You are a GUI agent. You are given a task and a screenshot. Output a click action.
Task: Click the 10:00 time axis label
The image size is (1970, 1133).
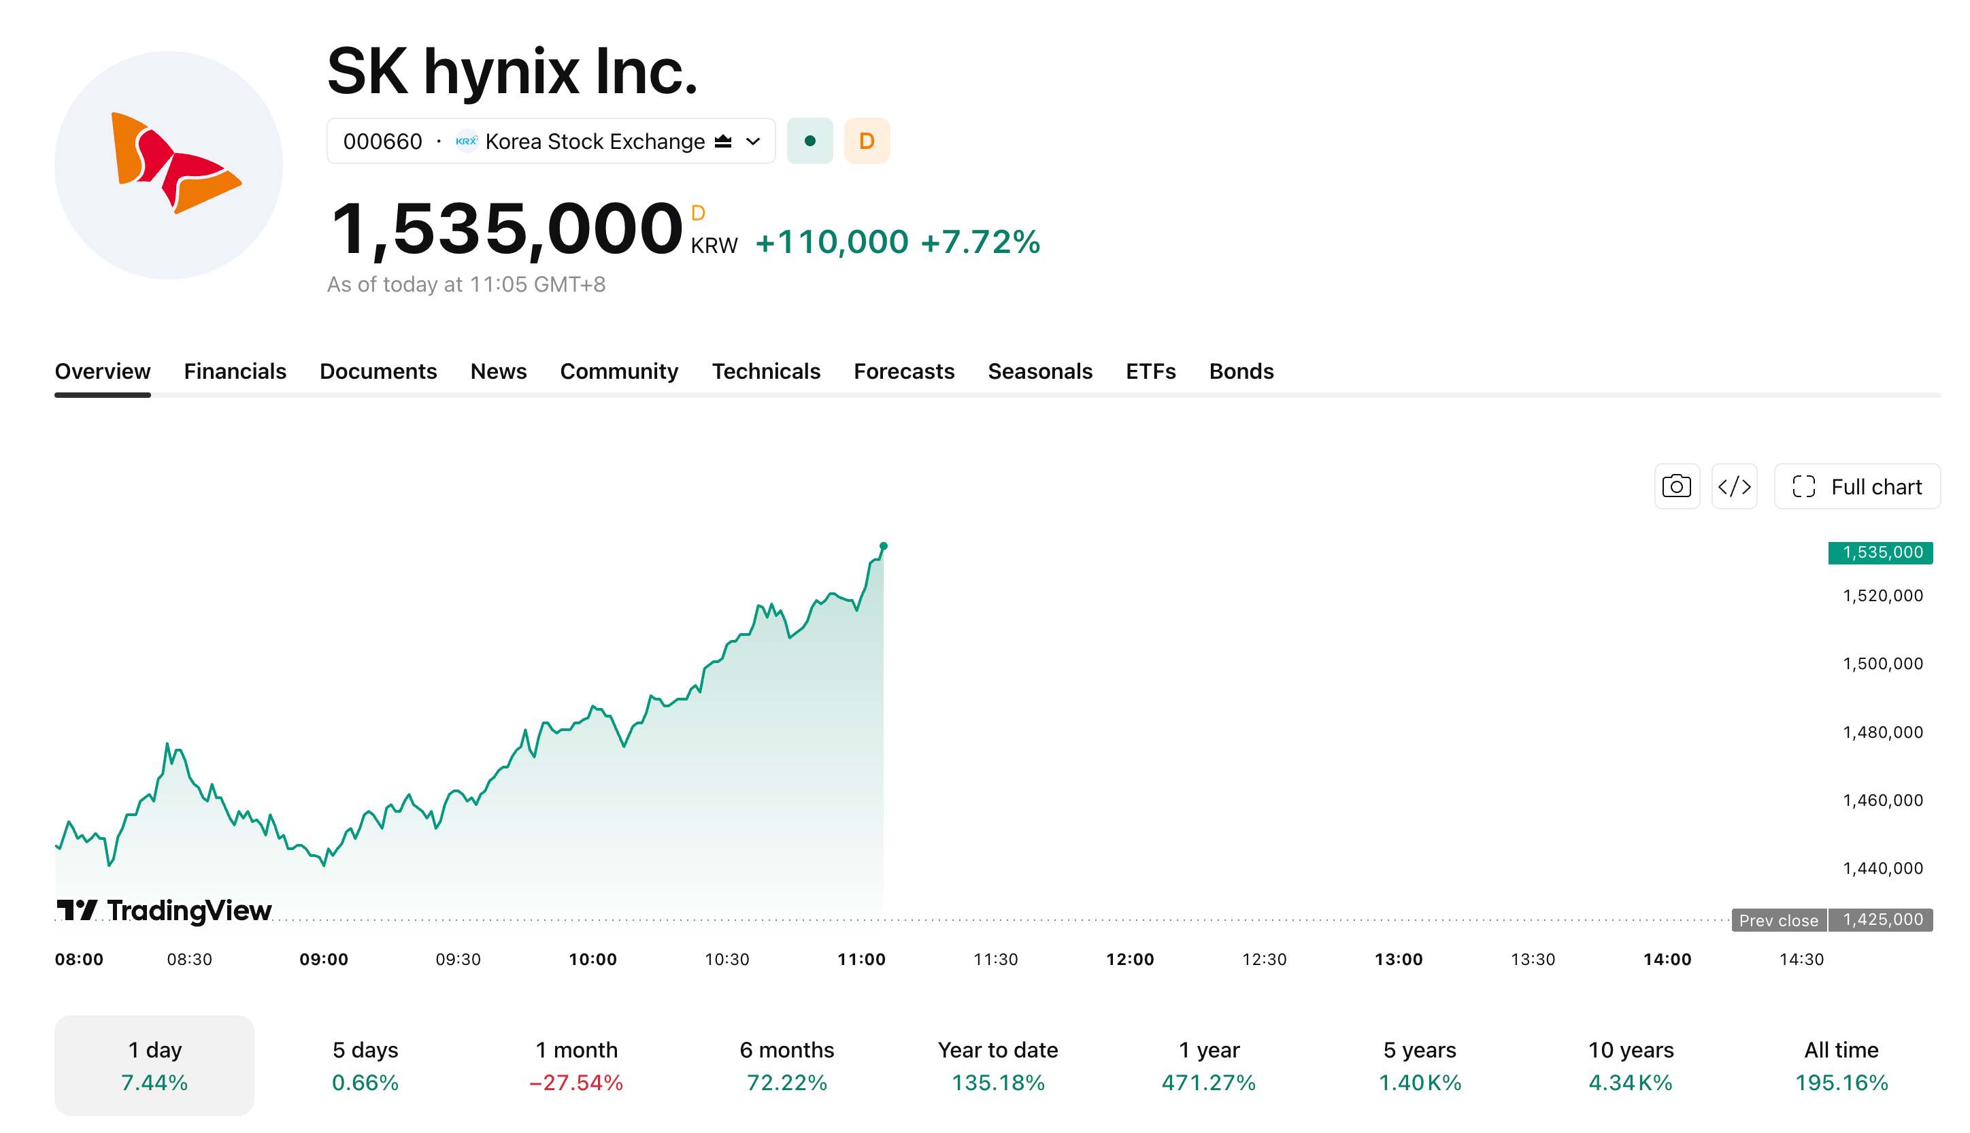(592, 960)
